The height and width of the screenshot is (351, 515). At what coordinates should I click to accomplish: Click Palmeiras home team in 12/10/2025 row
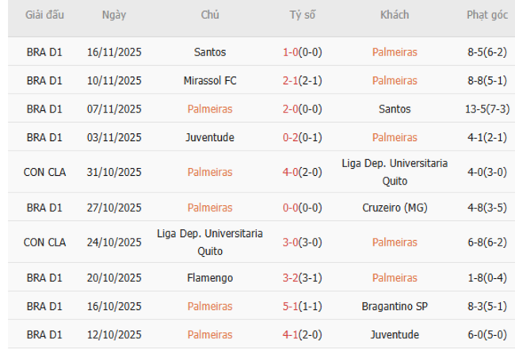pyautogui.click(x=210, y=334)
